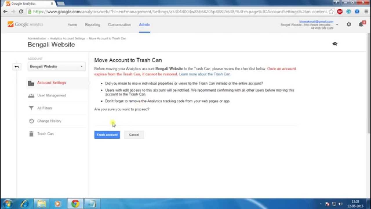Click the Trash account button
The width and height of the screenshot is (371, 209).
(x=107, y=135)
